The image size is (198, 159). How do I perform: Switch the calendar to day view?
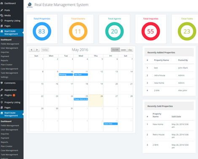130,50
